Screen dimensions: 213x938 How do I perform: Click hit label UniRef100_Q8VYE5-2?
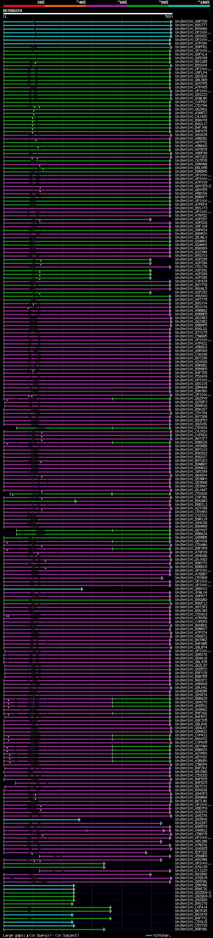click(193, 186)
